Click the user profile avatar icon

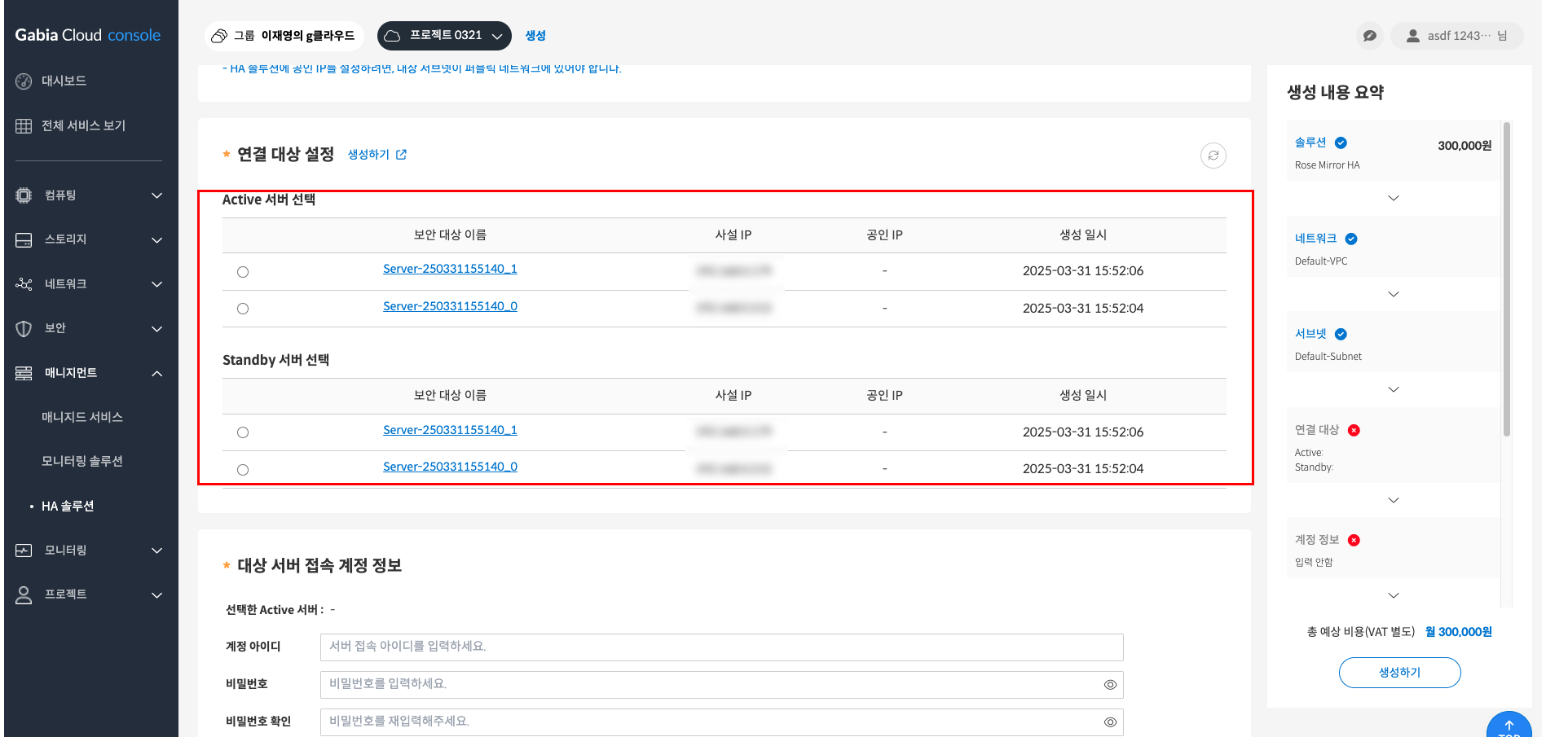[x=1413, y=36]
